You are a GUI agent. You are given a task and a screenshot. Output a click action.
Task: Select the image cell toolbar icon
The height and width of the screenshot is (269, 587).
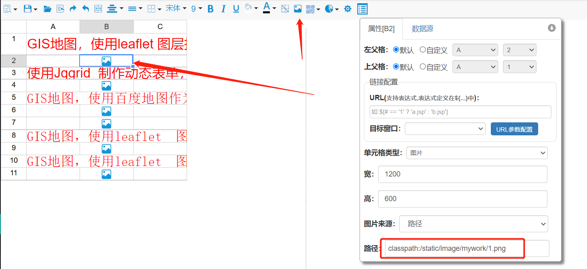(298, 8)
